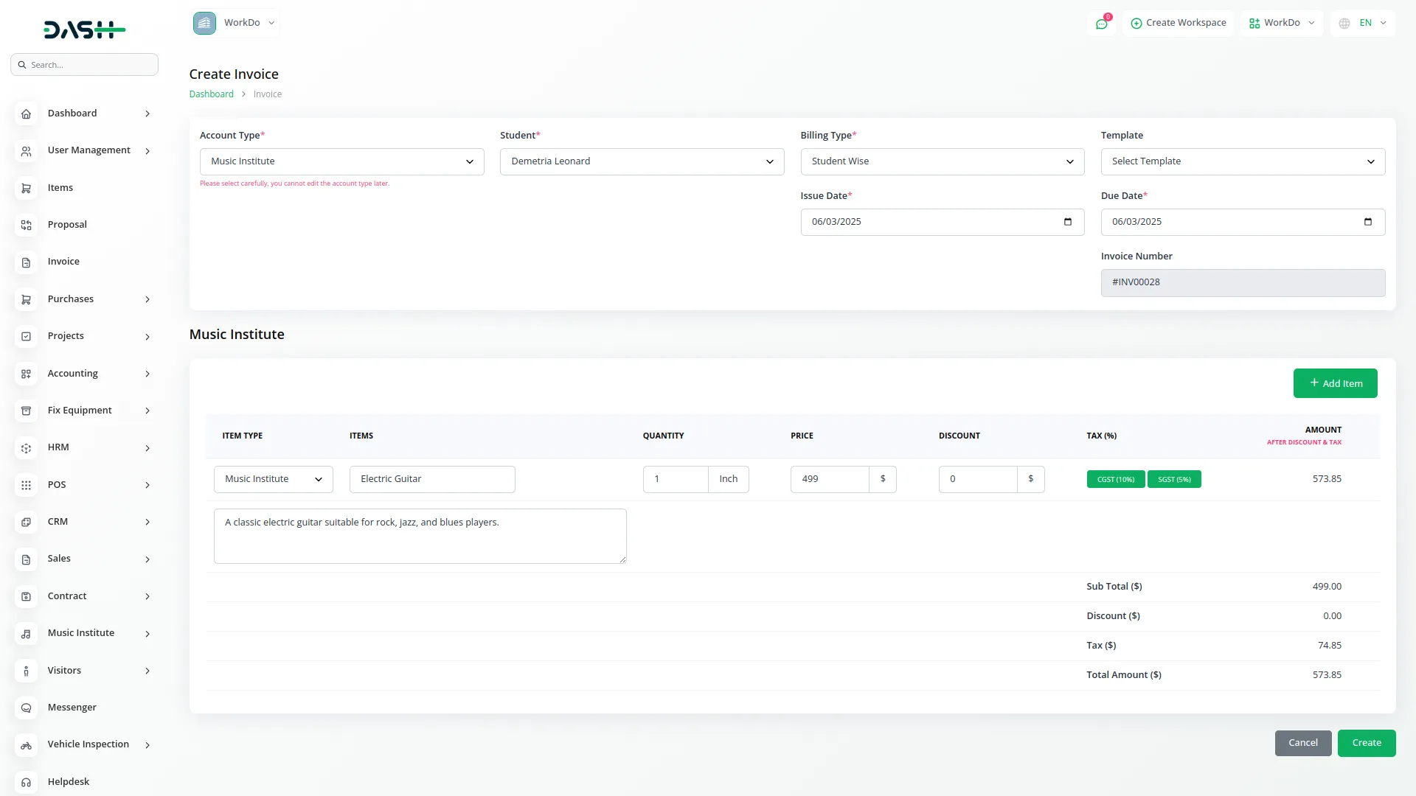The image size is (1416, 796).
Task: Click the Messenger sidebar icon
Action: pyautogui.click(x=26, y=708)
